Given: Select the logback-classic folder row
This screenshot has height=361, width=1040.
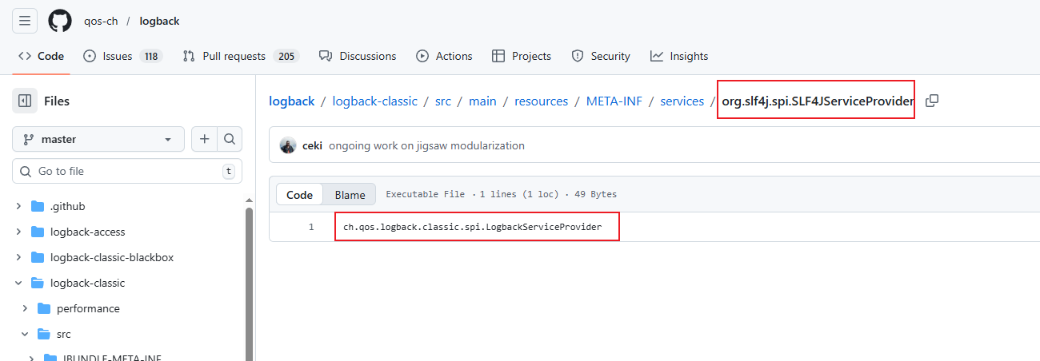Looking at the screenshot, I should click(127, 283).
